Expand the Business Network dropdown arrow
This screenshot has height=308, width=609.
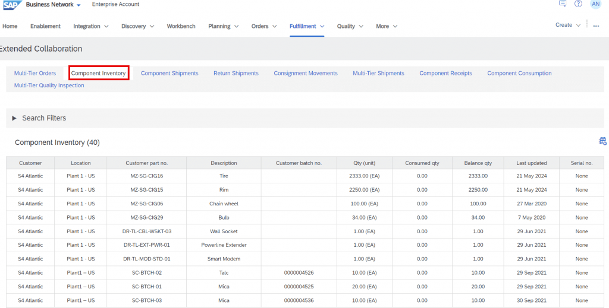(79, 5)
